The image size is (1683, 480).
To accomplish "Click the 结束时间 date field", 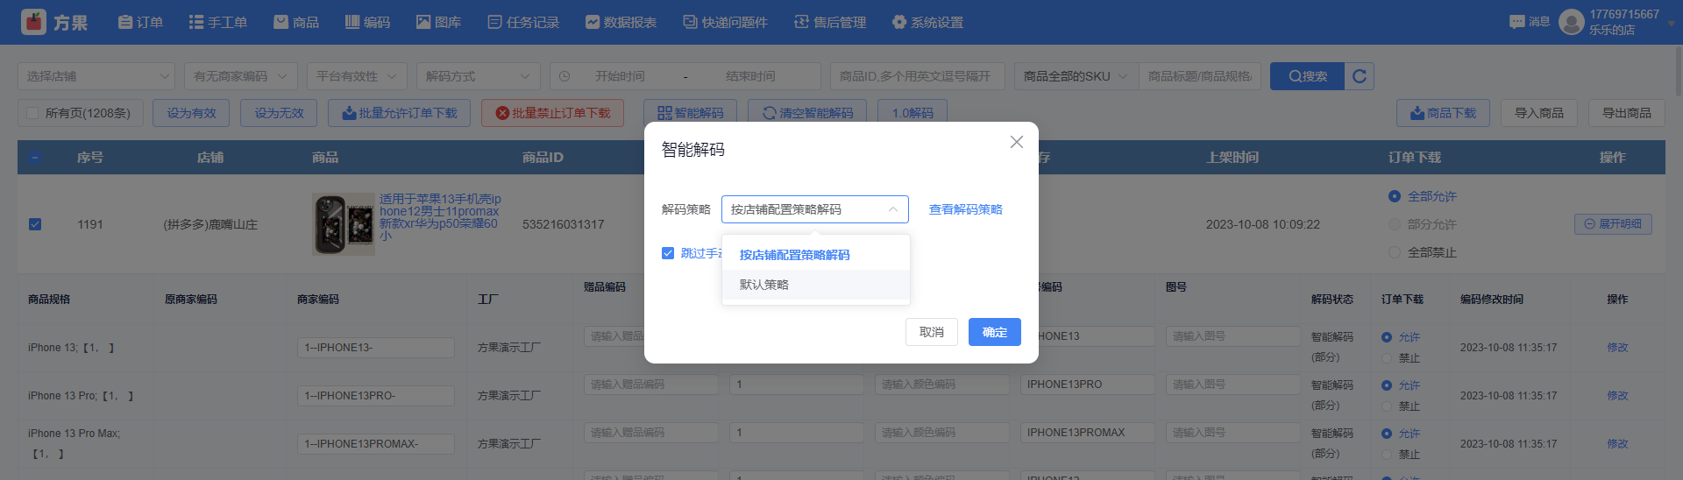I will (x=750, y=76).
